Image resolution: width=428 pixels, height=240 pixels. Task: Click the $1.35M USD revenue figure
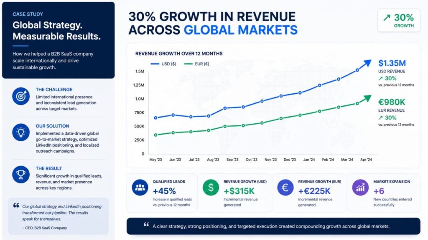pos(392,63)
